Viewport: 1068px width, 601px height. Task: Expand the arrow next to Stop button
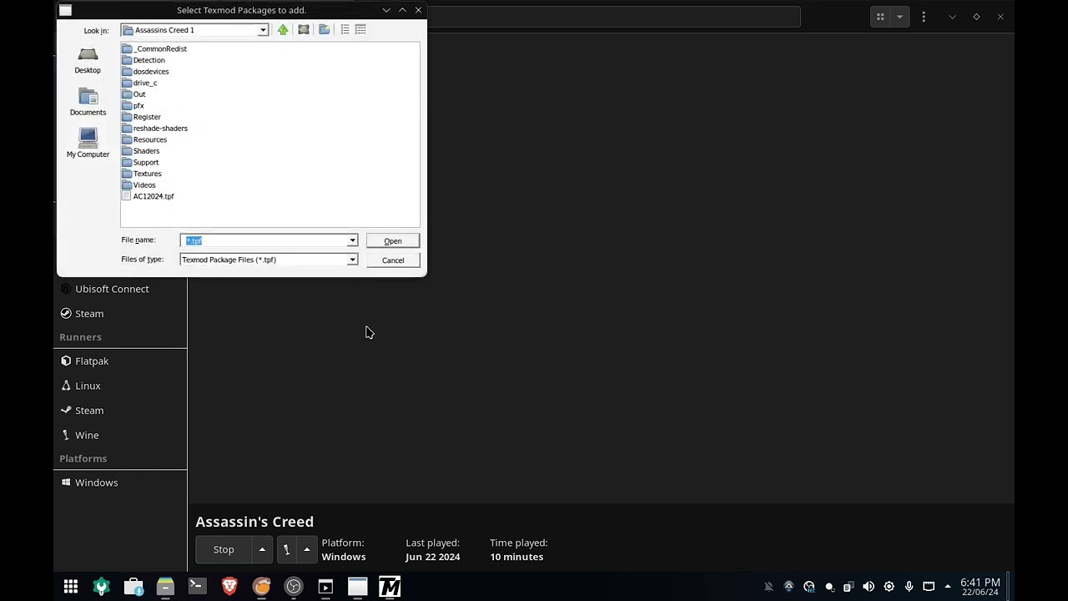click(x=262, y=549)
